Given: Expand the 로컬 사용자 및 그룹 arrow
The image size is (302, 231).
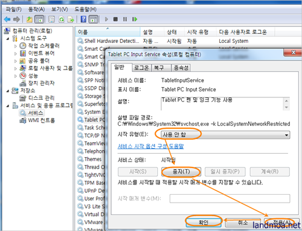Looking at the screenshot, I should pyautogui.click(x=16, y=68).
